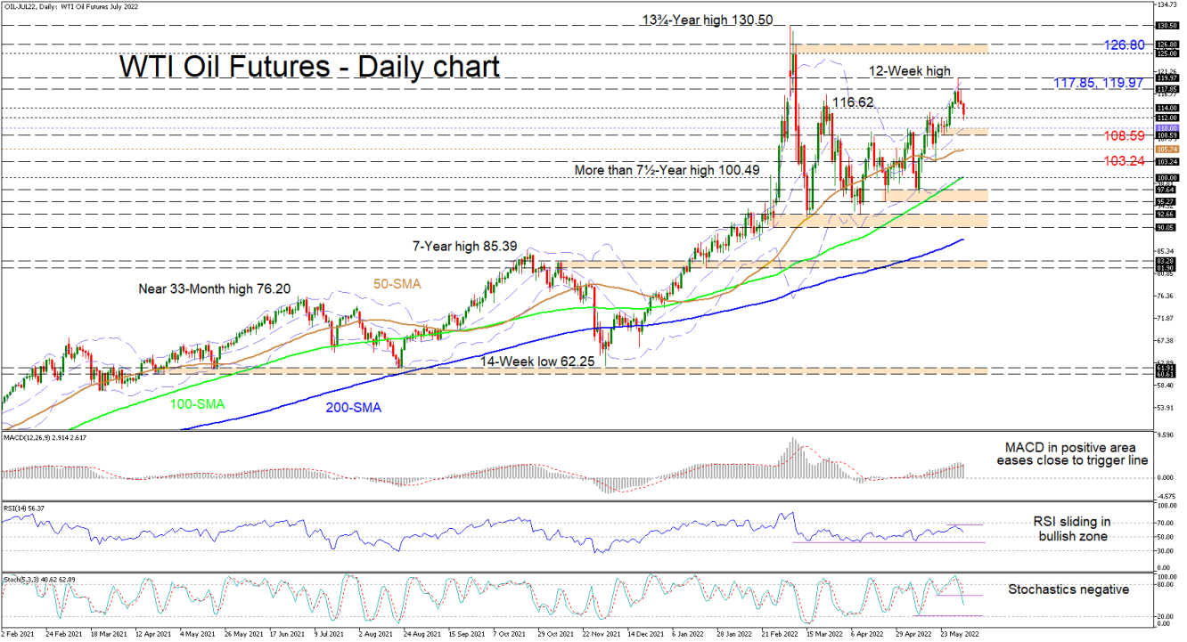
Task: Click the 'Near 33-Month high 76.20' annotation
Action: tap(215, 288)
